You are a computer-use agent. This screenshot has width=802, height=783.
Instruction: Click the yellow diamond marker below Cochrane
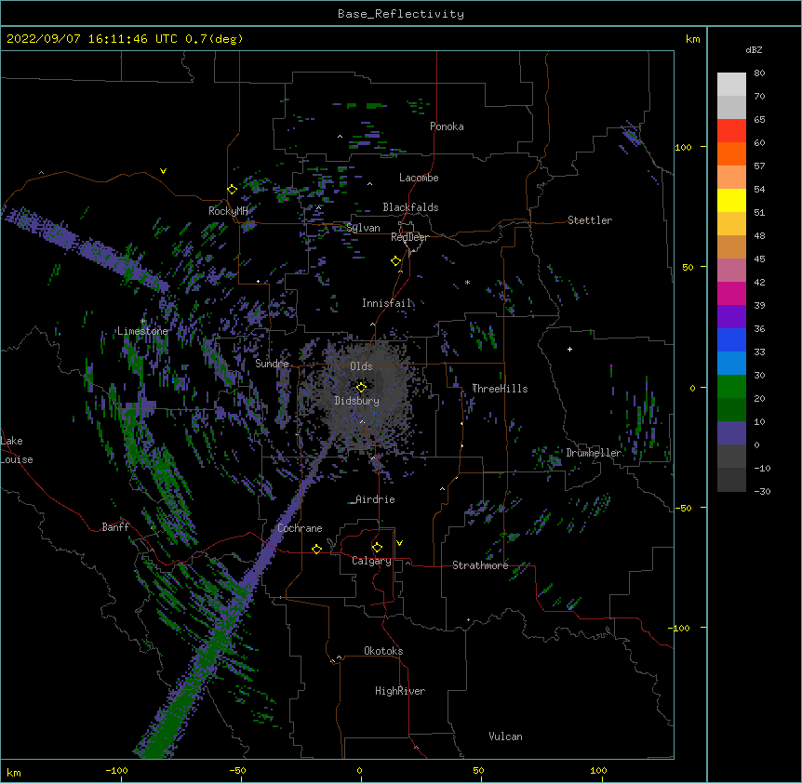pos(316,549)
